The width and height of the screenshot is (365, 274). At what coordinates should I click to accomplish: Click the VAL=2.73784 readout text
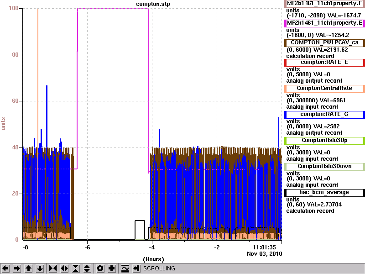(x=324, y=205)
